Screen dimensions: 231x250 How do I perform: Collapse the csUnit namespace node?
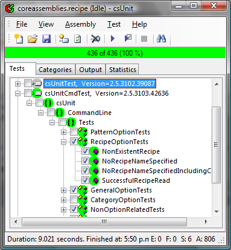point(30,103)
